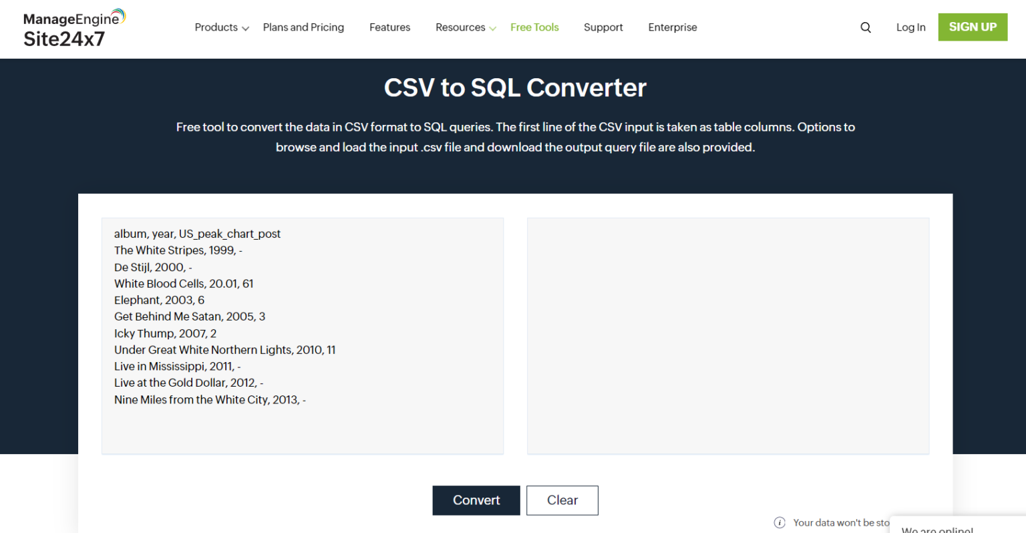Open the Support menu

point(603,27)
